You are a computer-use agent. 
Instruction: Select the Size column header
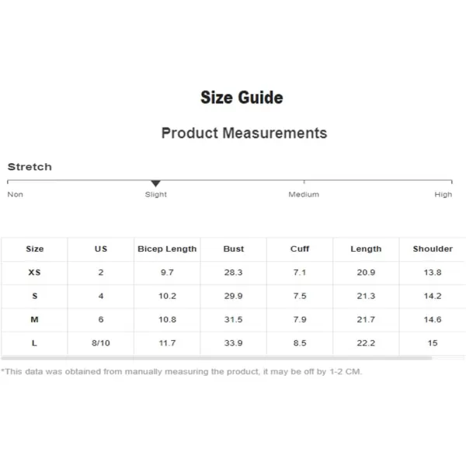click(34, 249)
